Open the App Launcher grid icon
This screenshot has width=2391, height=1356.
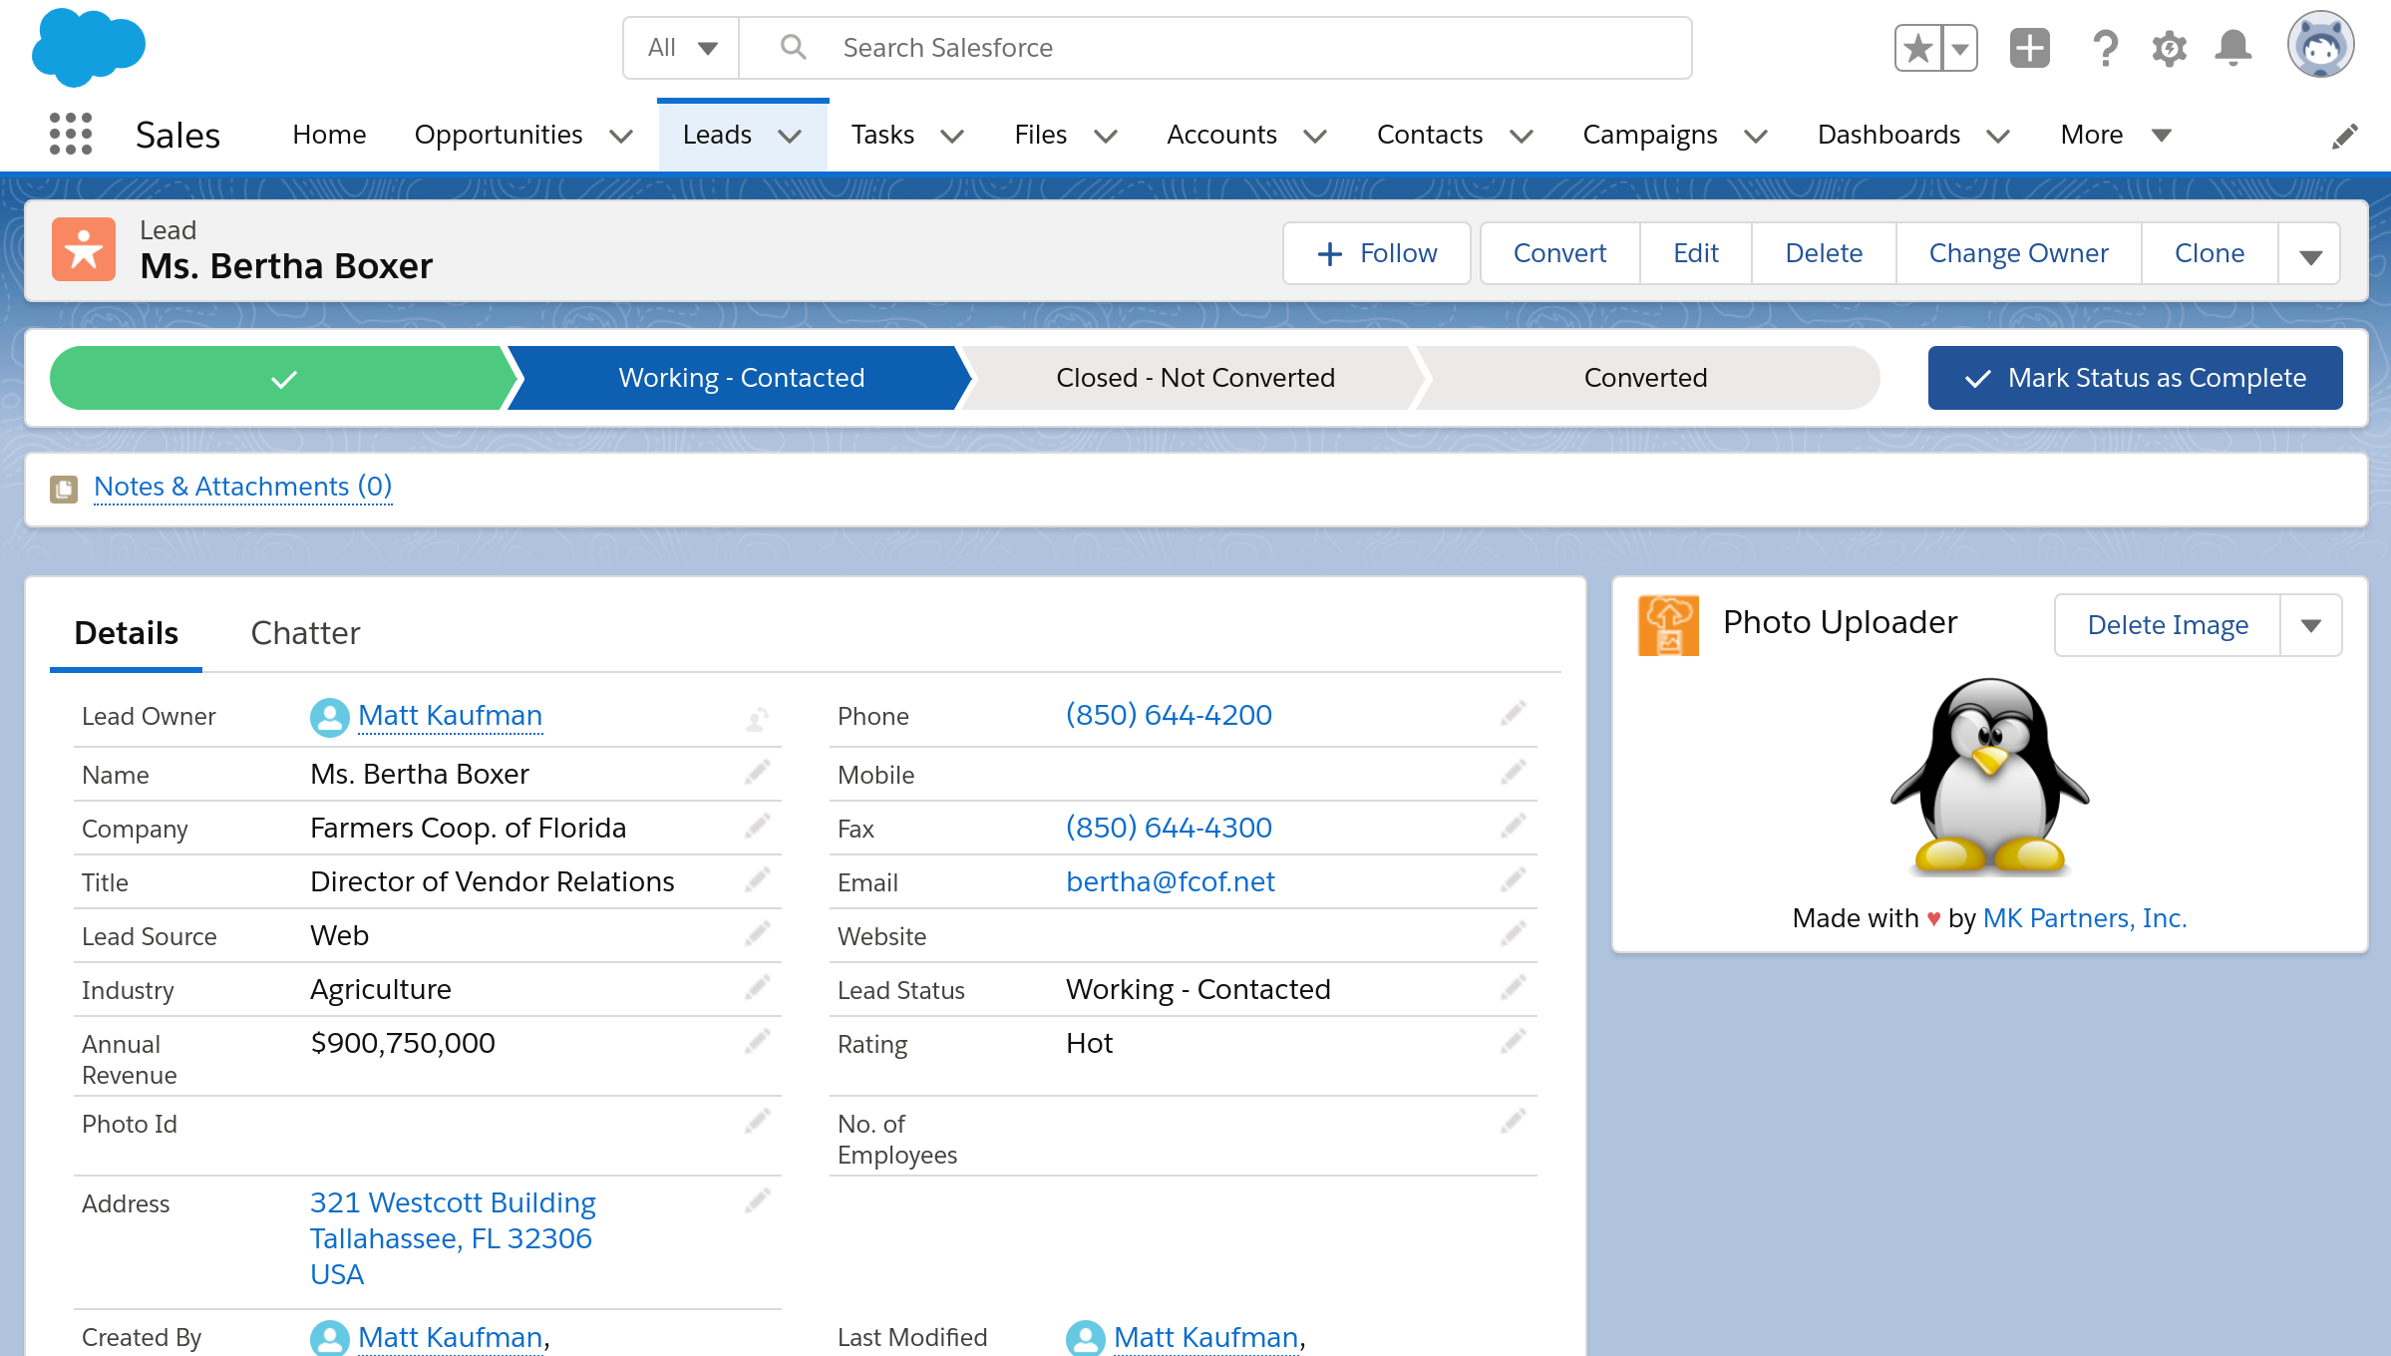(x=71, y=134)
